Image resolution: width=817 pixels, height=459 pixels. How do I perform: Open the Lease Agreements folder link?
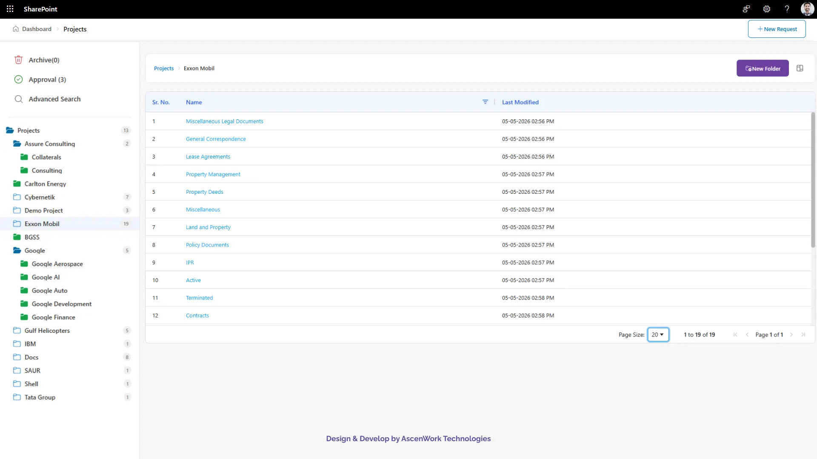pos(208,156)
